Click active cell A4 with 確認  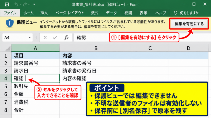tap(35, 78)
